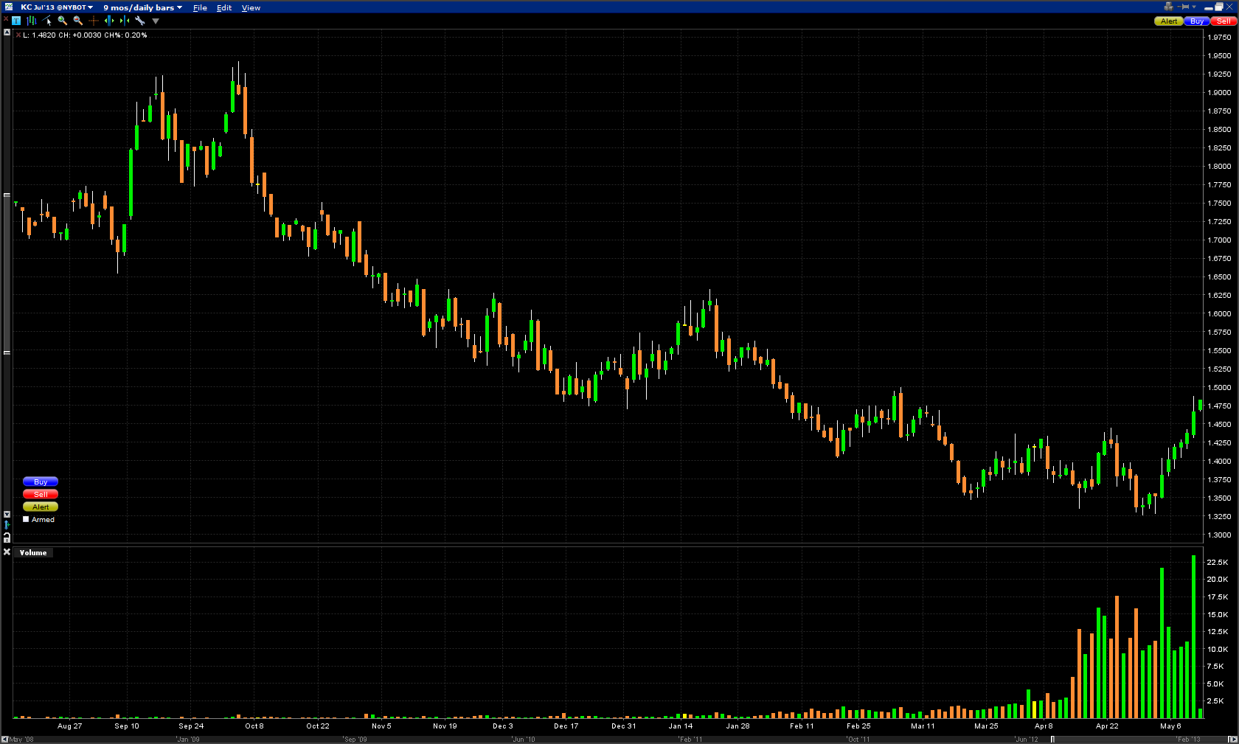Open the KC Jul'13 @NYBOT contract dropdown
Screen dimensions: 1239x744
click(x=56, y=7)
